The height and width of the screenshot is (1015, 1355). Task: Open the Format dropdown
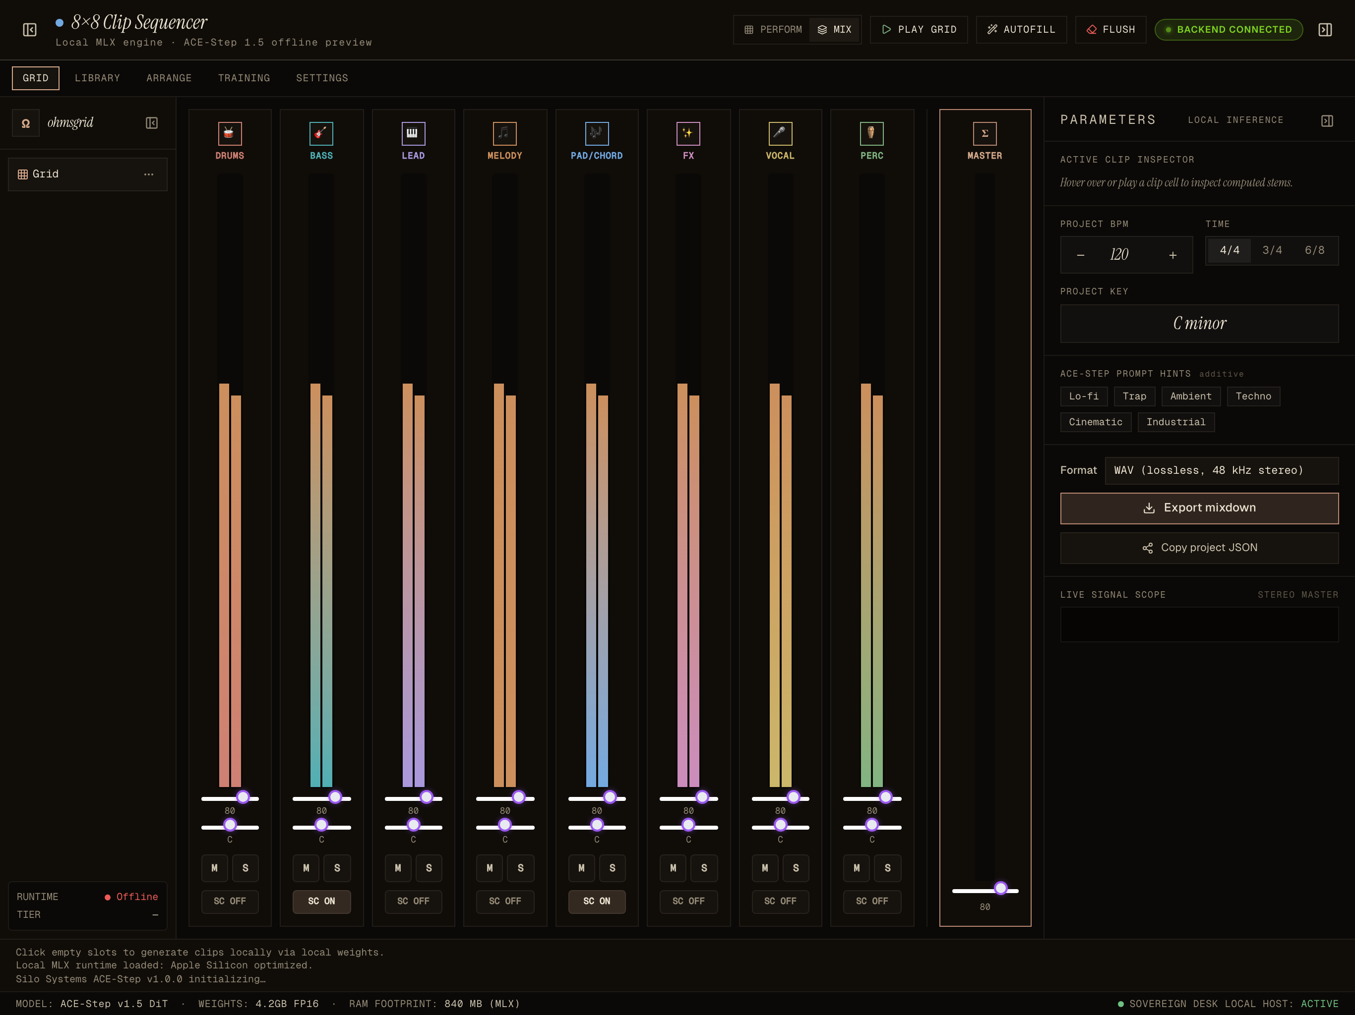coord(1222,470)
